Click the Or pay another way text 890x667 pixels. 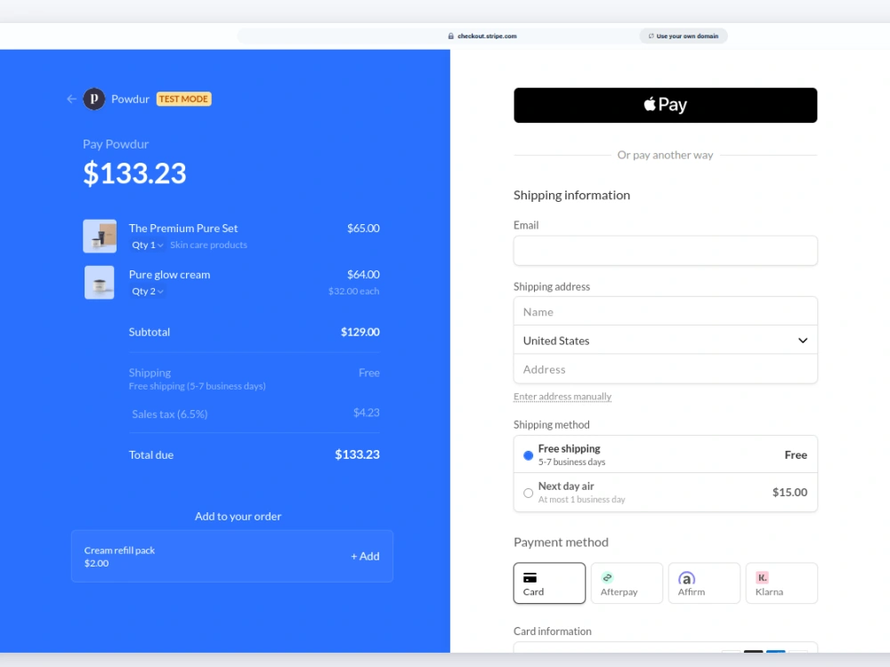point(665,155)
